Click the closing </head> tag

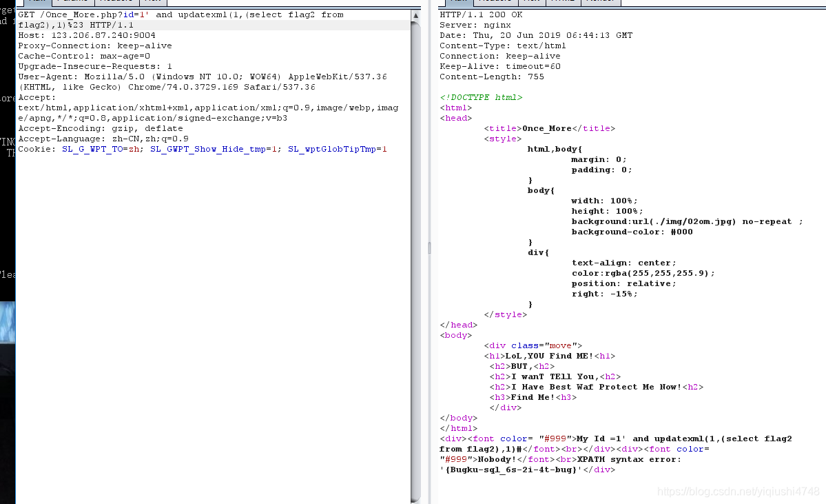(458, 325)
